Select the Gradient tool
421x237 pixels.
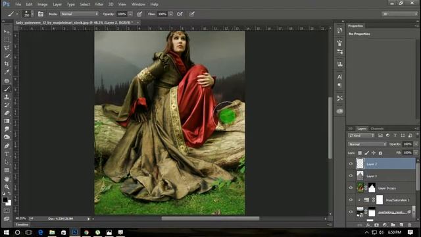[7, 121]
